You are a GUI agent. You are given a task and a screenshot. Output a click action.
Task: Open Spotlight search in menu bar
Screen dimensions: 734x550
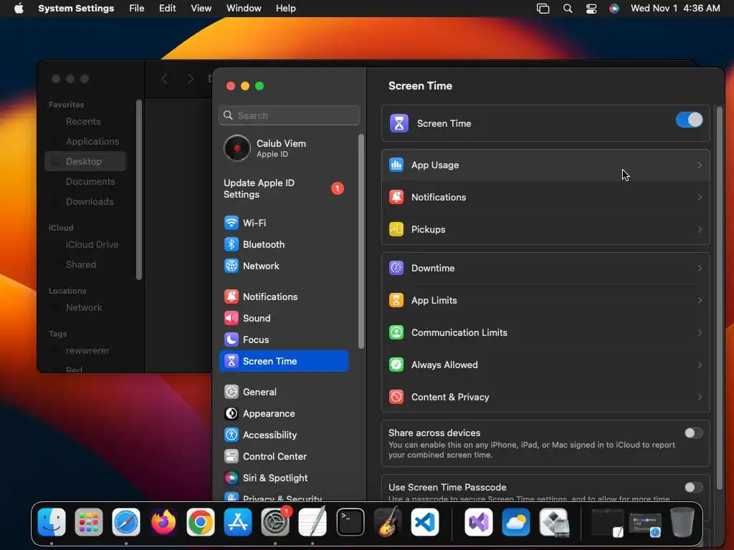point(568,9)
